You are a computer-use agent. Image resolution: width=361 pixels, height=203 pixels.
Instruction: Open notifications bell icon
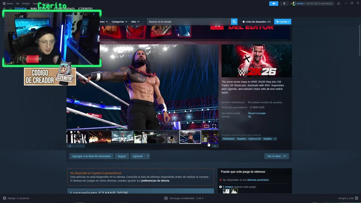pos(284,3)
